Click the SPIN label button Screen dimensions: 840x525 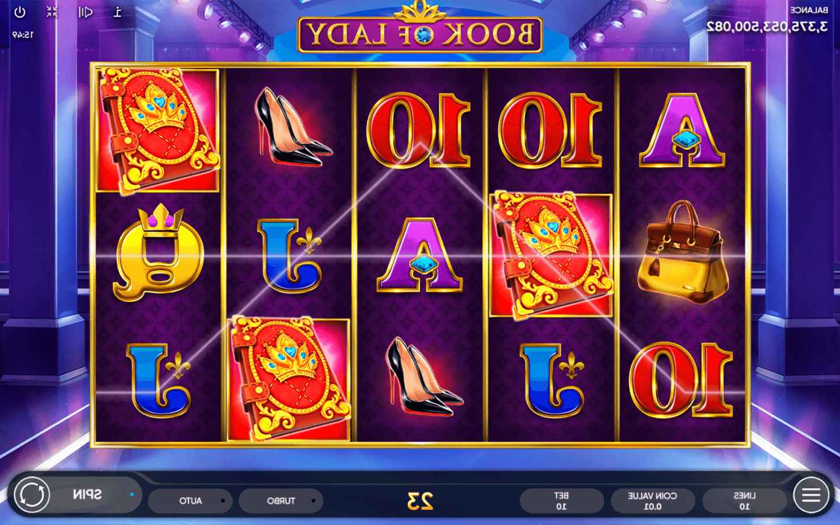tap(87, 495)
